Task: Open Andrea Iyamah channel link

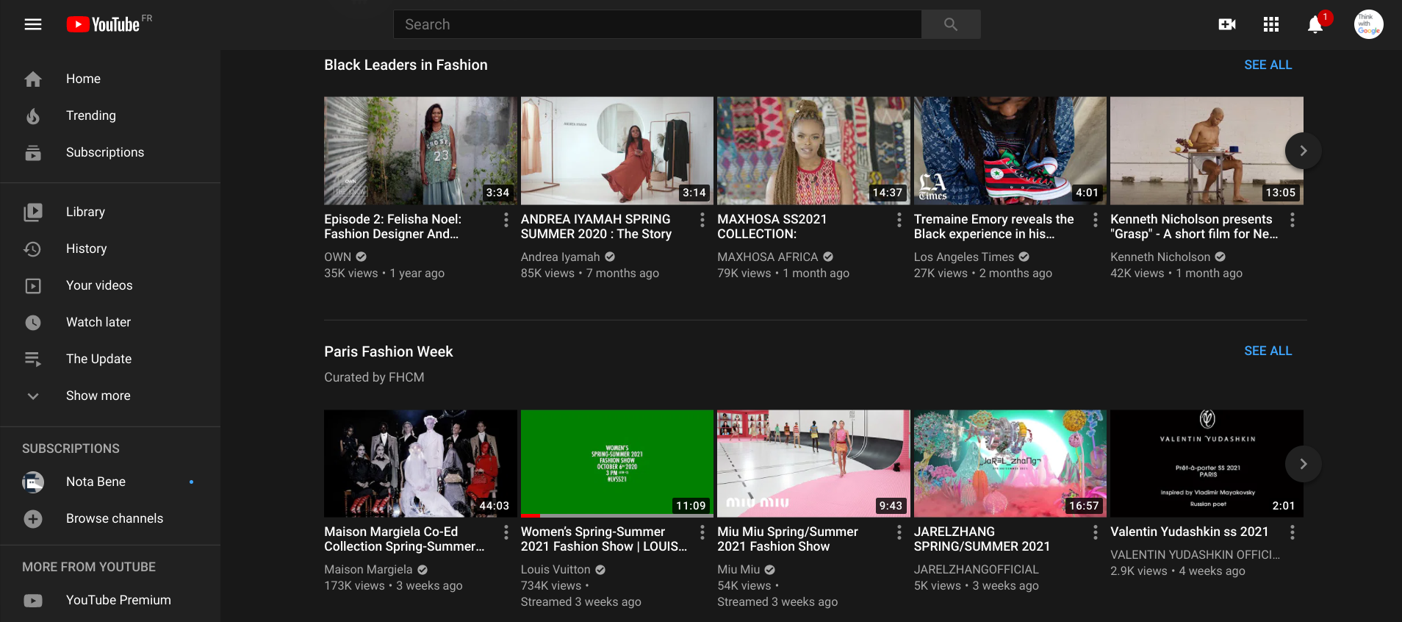Action: [x=560, y=257]
